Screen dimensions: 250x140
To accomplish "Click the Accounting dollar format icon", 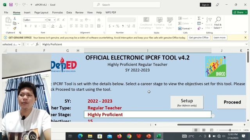I will [x=110, y=26].
